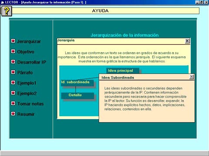Select the Desarrollar IP topic
The height and width of the screenshot is (156, 209).
[x=32, y=62]
